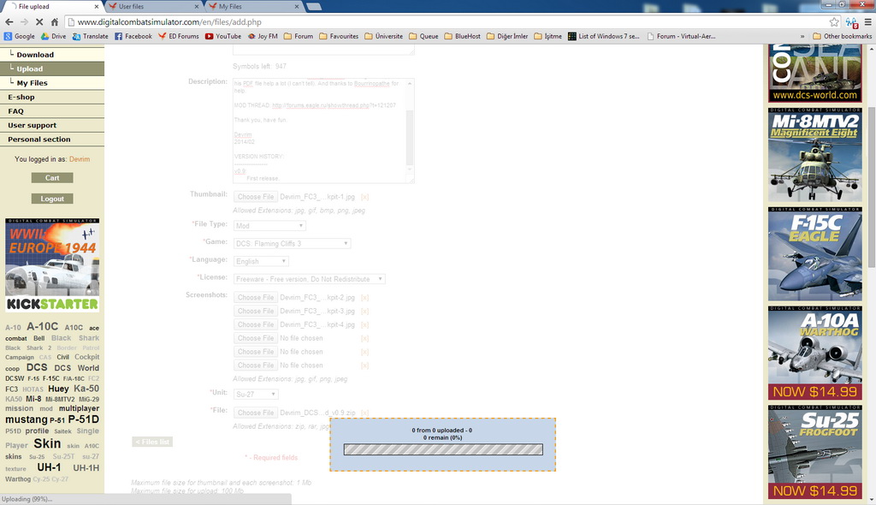876x505 pixels.
Task: Click the Devrim username link
Action: click(x=80, y=159)
